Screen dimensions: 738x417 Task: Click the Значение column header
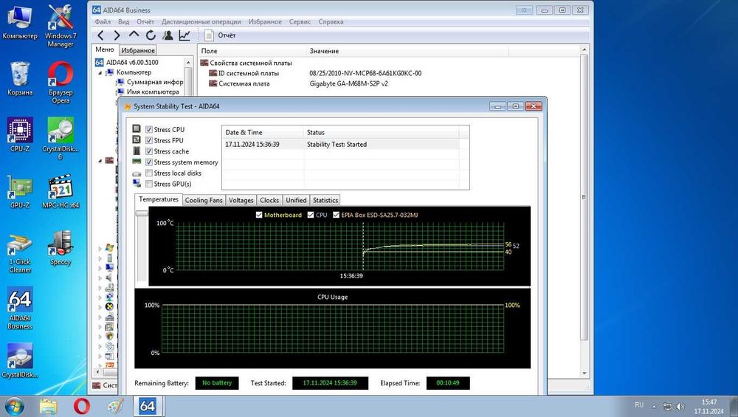coord(407,51)
